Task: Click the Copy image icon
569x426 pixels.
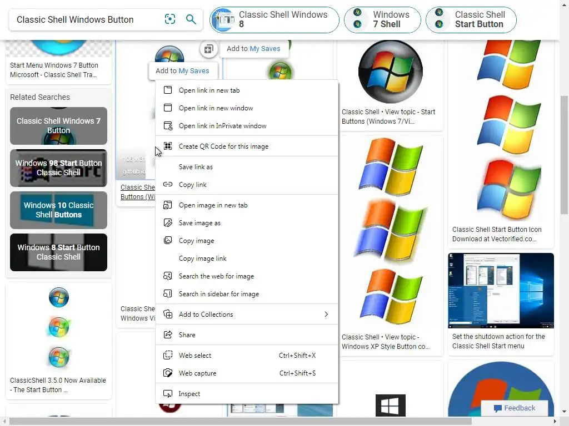Action: coord(168,241)
